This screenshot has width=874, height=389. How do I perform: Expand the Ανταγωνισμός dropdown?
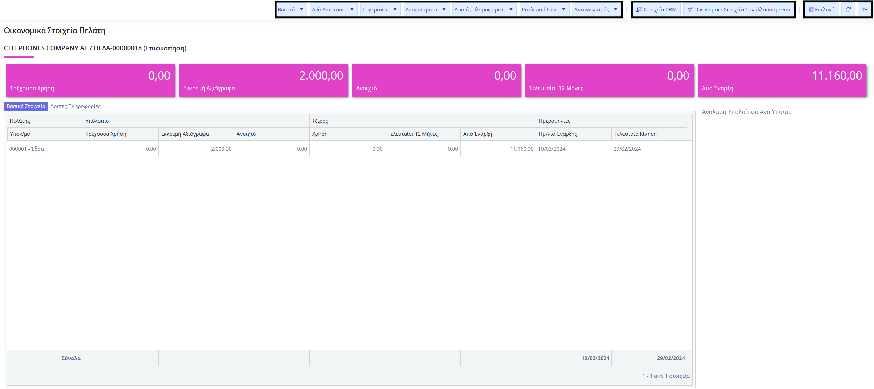[x=596, y=10]
